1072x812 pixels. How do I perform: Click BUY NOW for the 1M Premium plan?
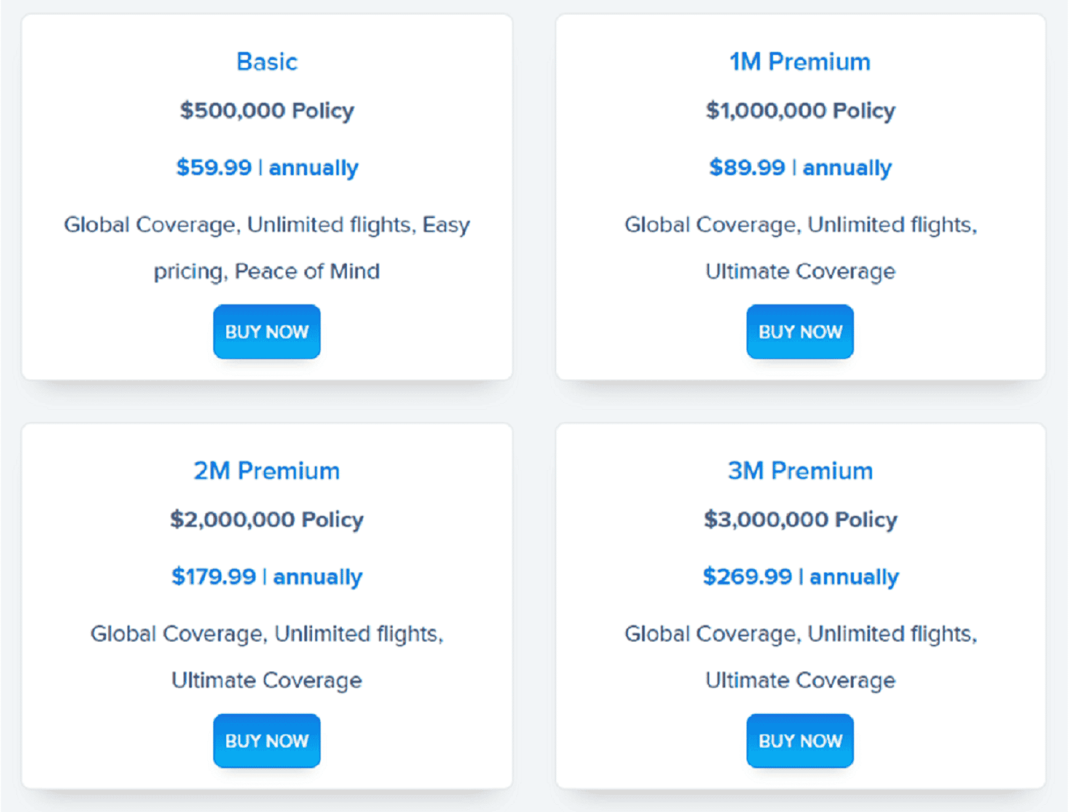pos(800,332)
